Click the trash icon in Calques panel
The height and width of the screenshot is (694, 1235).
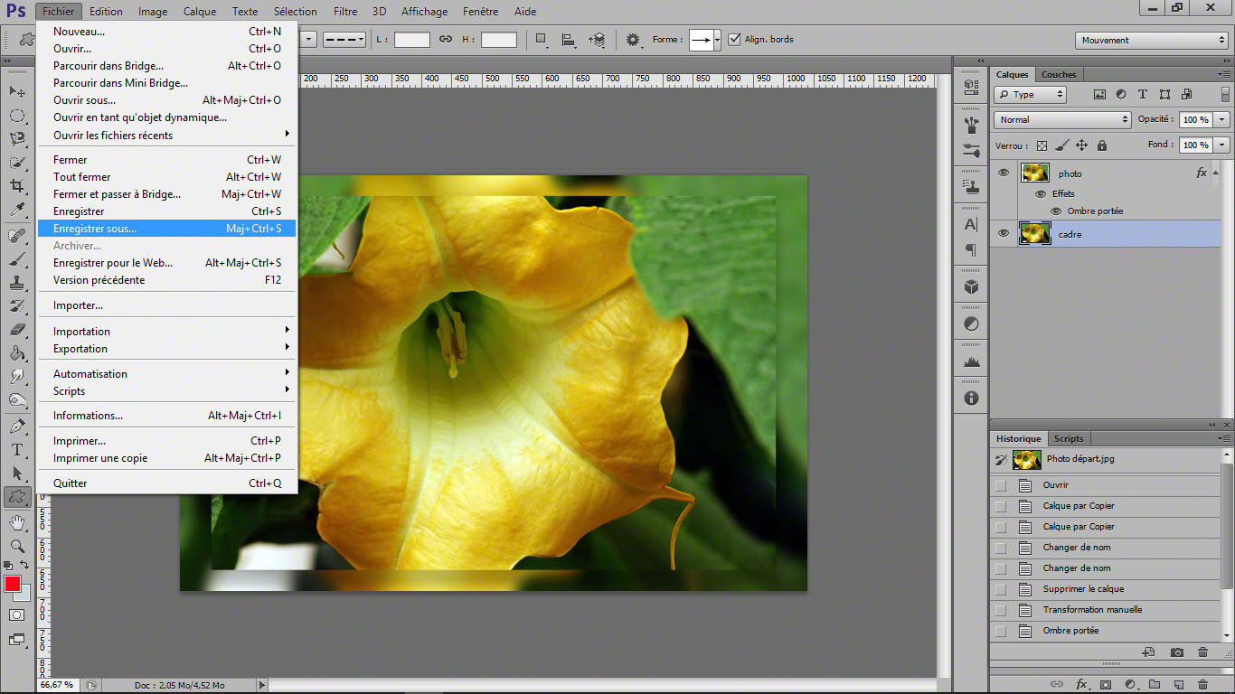1202,684
